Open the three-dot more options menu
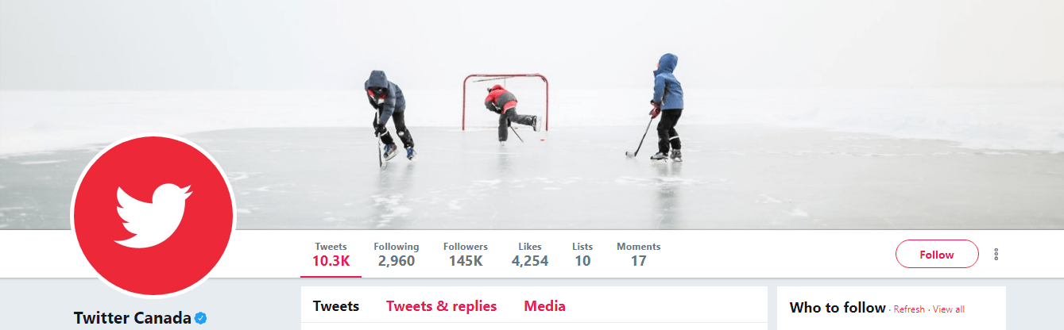Image resolution: width=1064 pixels, height=330 pixels. click(x=996, y=255)
